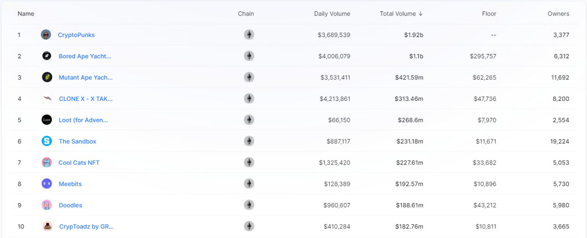The height and width of the screenshot is (238, 587).
Task: Select daily volume value $4,213,861
Action: 334,99
